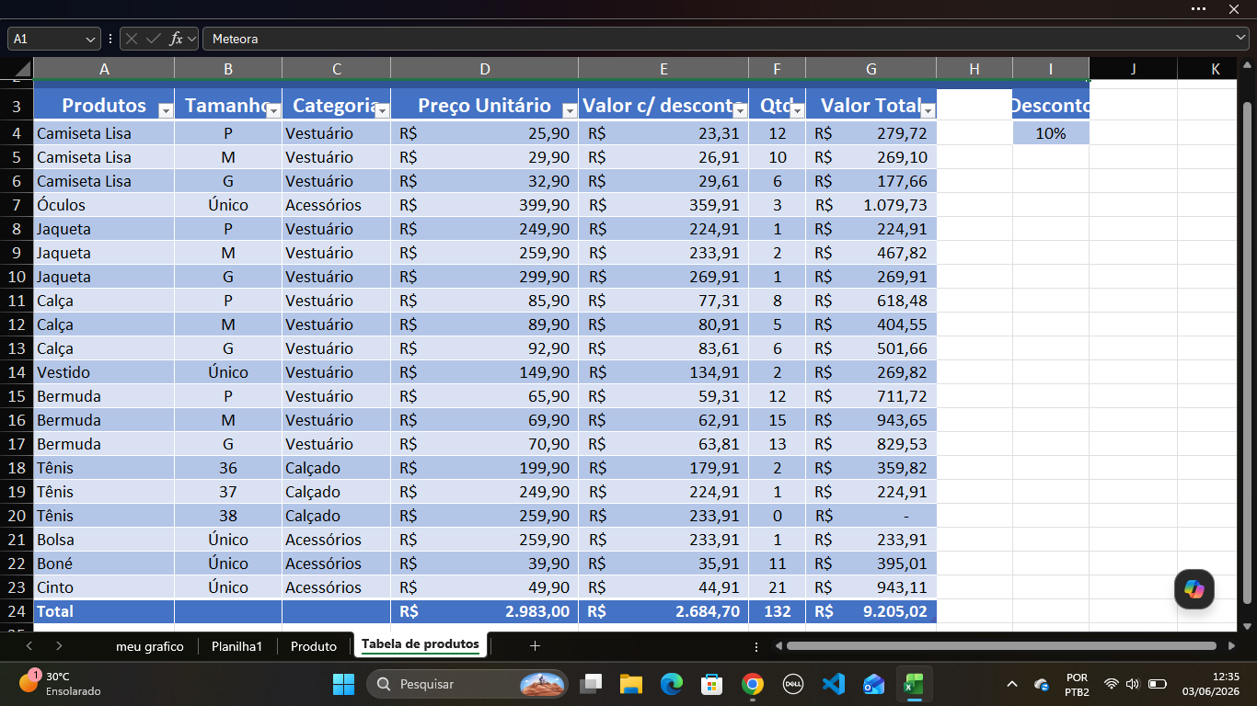1257x706 pixels.
Task: Select the cell with value 1.079,73
Action: click(871, 205)
